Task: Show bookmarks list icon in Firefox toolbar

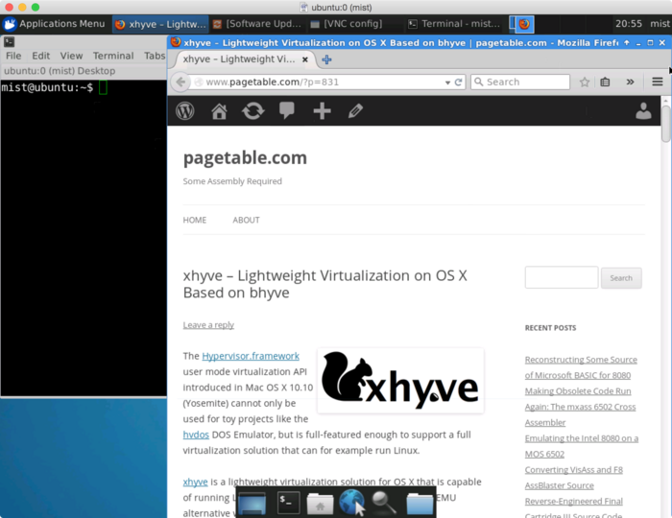Action: [605, 82]
